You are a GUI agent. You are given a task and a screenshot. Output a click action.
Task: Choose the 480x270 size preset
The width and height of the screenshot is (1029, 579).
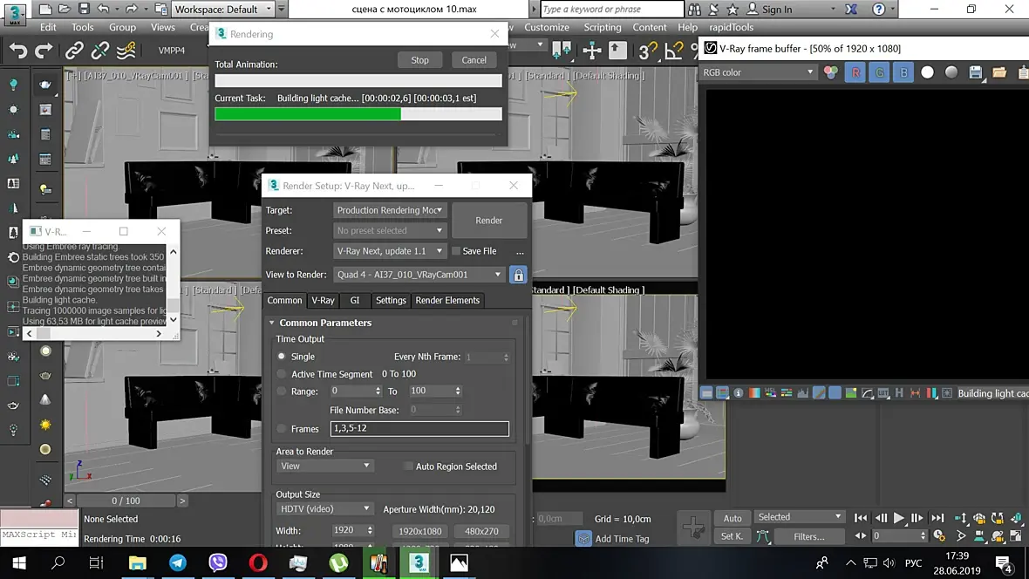(x=481, y=532)
